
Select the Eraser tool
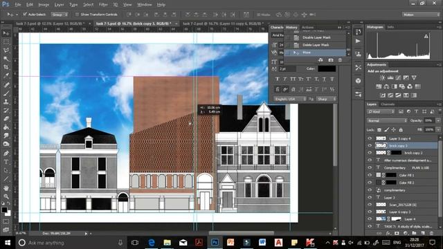[6, 118]
